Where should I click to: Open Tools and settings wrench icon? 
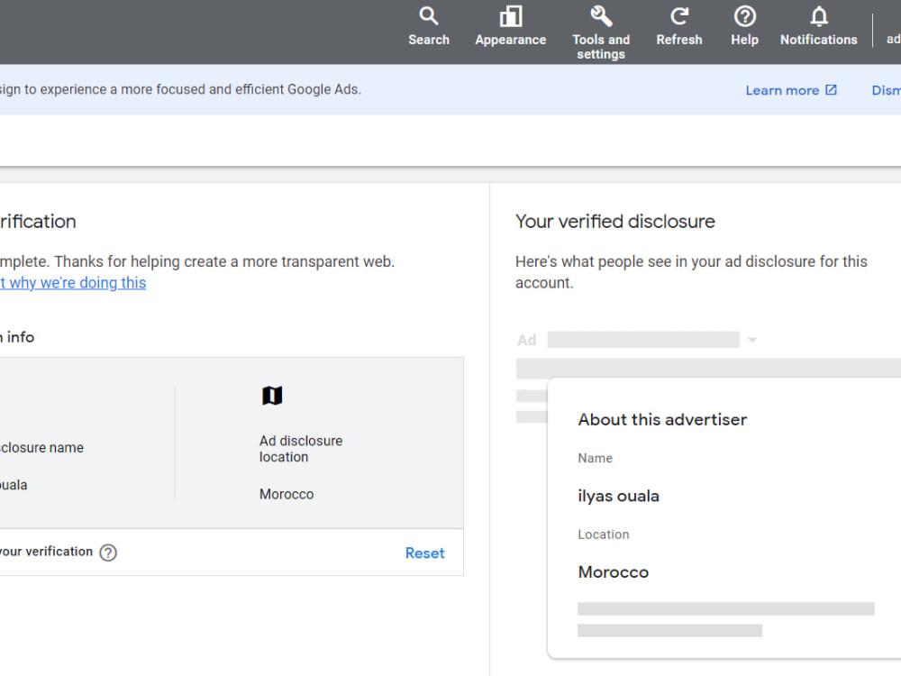point(601,16)
